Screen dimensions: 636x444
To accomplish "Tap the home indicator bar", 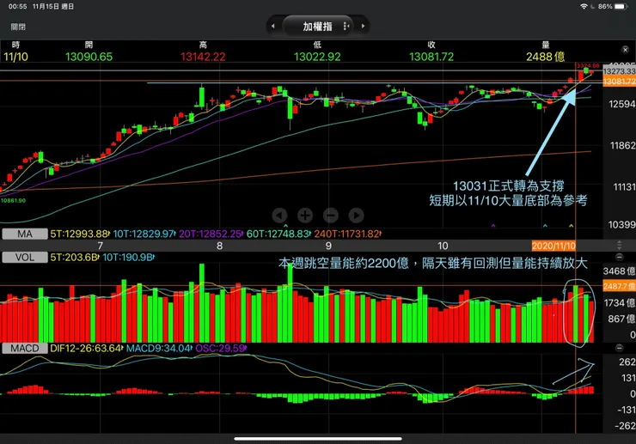I will (x=318, y=439).
